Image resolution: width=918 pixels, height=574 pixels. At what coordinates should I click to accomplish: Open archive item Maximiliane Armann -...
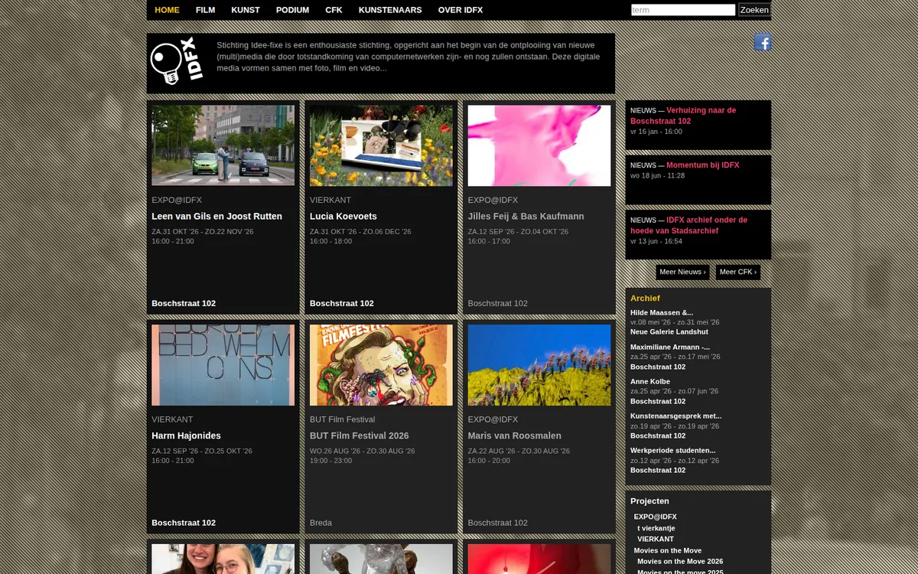670,347
